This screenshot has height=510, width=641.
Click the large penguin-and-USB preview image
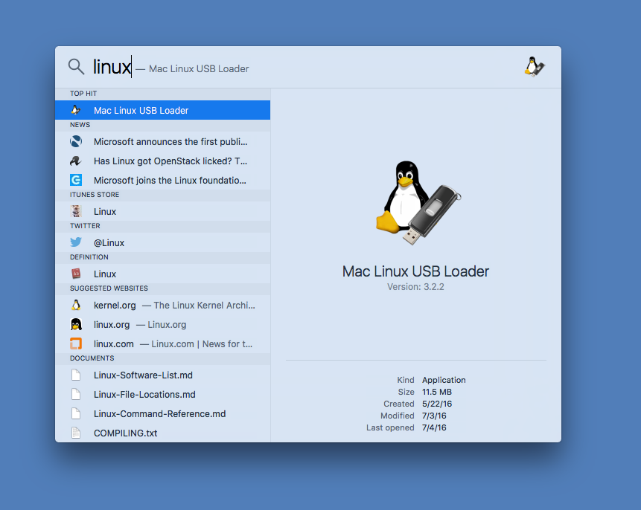415,201
